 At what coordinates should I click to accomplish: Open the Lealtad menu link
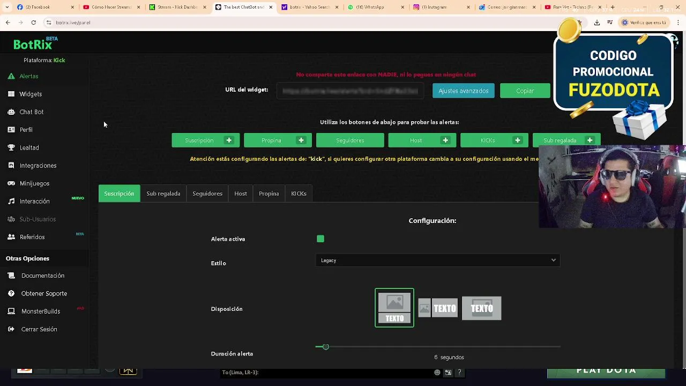click(29, 147)
